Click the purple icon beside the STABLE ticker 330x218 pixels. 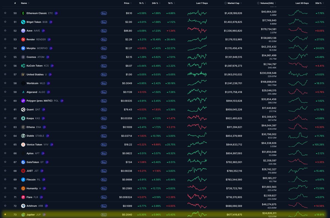pyautogui.click(x=48, y=136)
